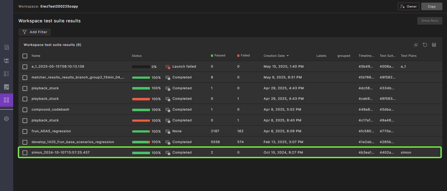This screenshot has height=191, width=447.
Task: Sort by Creation Date dropdown arrow
Action: pyautogui.click(x=288, y=56)
